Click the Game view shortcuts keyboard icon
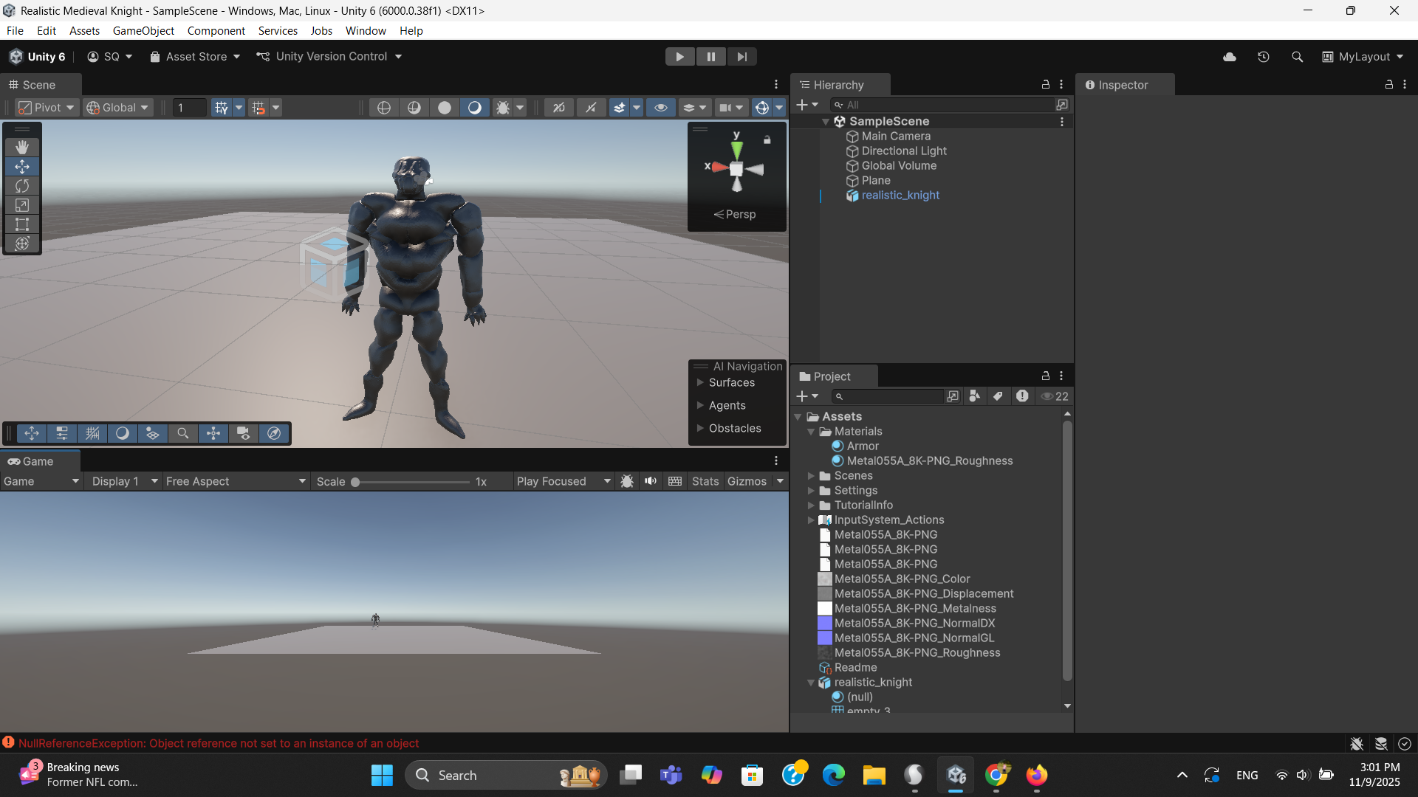The image size is (1418, 797). [675, 481]
